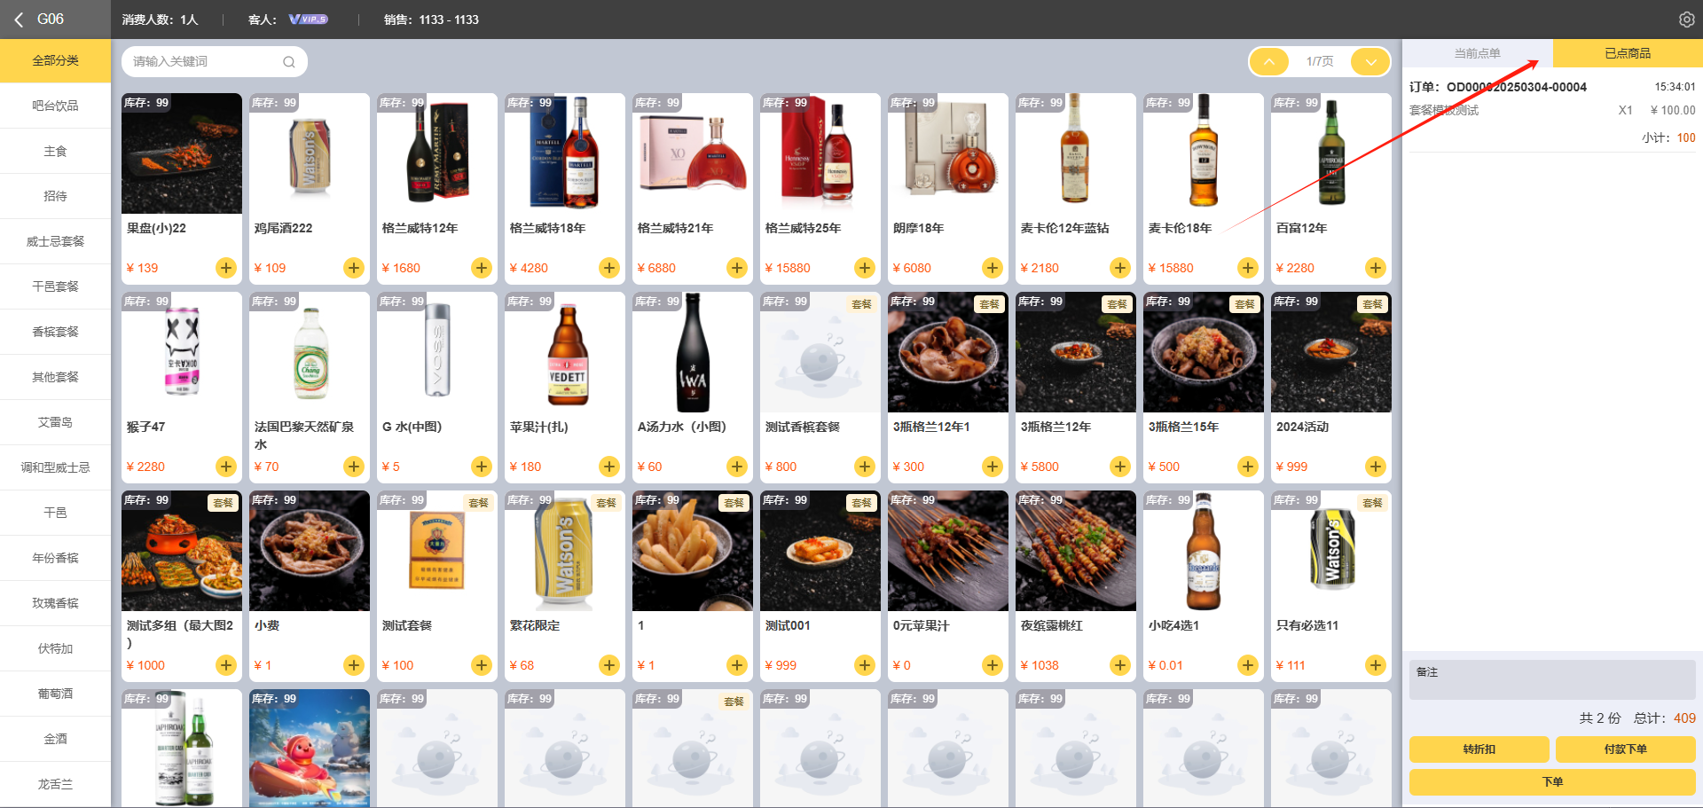Open the settings gear icon

pos(1686,20)
